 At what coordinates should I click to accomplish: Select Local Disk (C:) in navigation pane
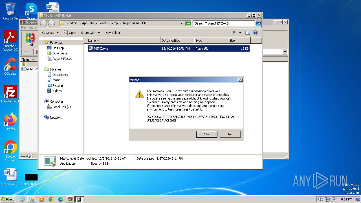point(62,107)
